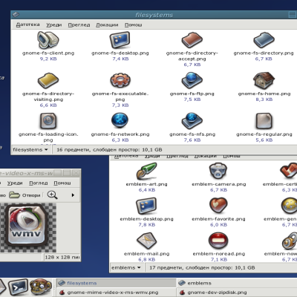Select the gnome-fs-executable.png gear icon
Image resolution: width=297 pixels, height=297 pixels.
(x=120, y=80)
